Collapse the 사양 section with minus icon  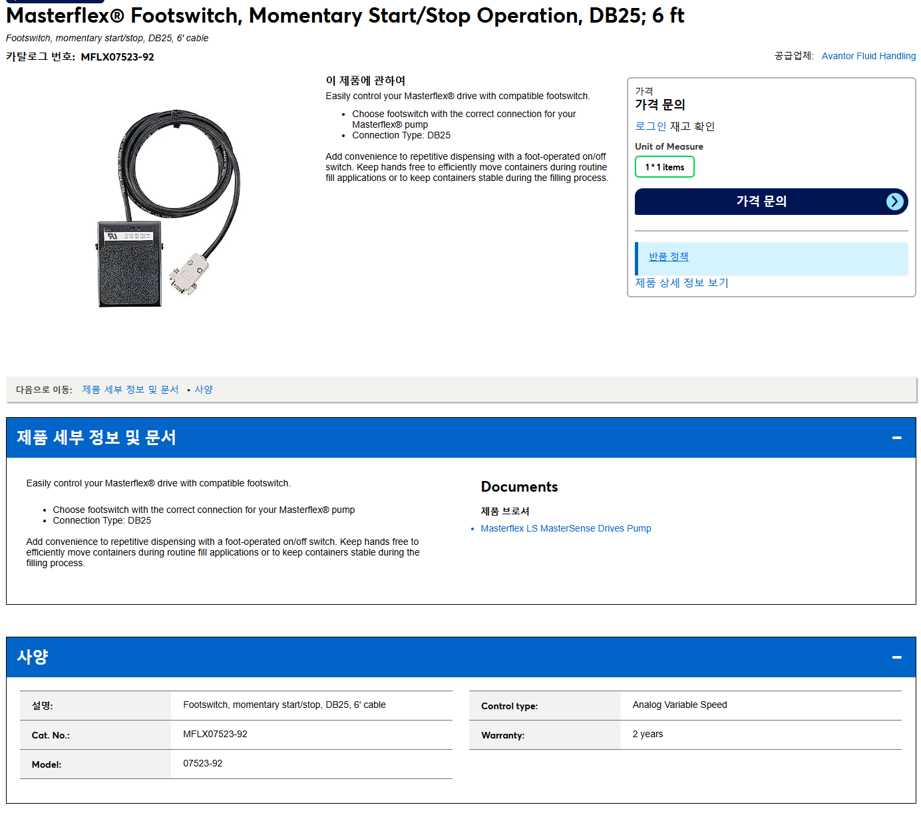click(x=896, y=657)
